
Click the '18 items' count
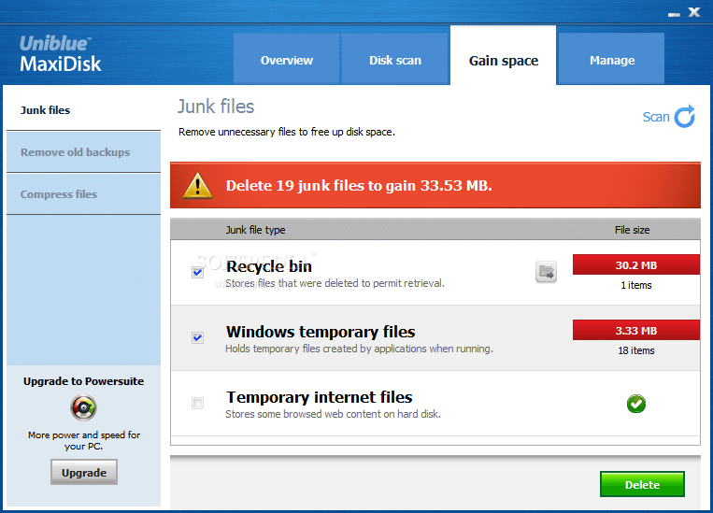(x=636, y=350)
